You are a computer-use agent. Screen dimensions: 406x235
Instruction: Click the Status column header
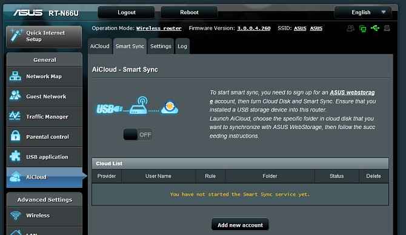point(336,176)
